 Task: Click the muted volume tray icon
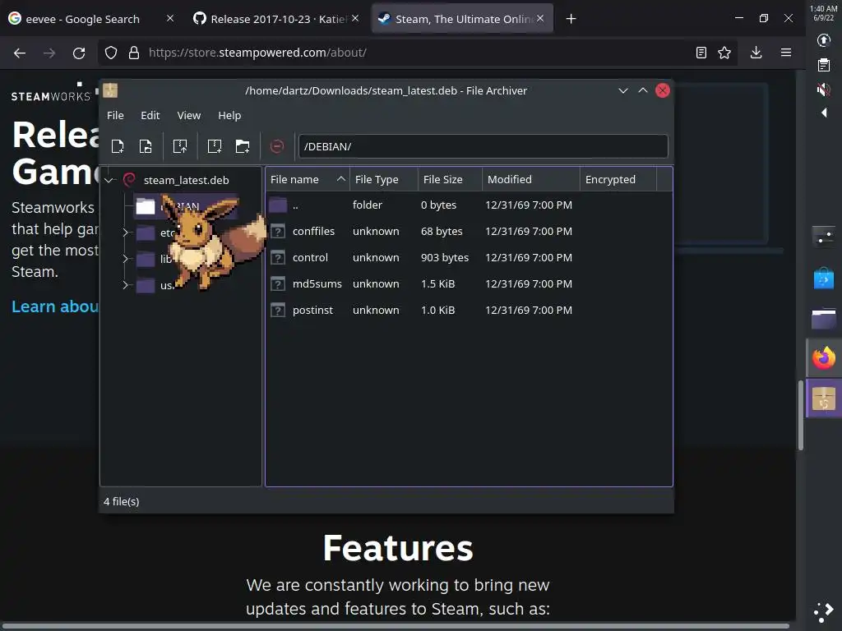click(824, 89)
